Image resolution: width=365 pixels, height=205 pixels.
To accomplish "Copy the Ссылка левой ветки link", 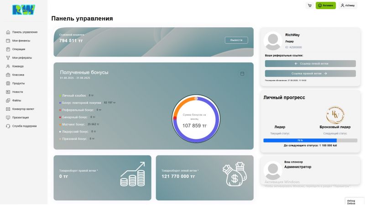I will [x=310, y=63].
